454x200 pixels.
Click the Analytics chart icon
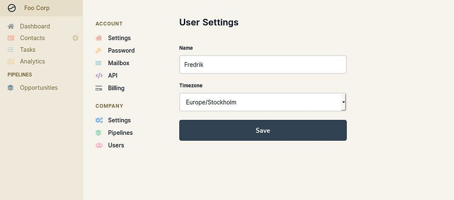(11, 62)
